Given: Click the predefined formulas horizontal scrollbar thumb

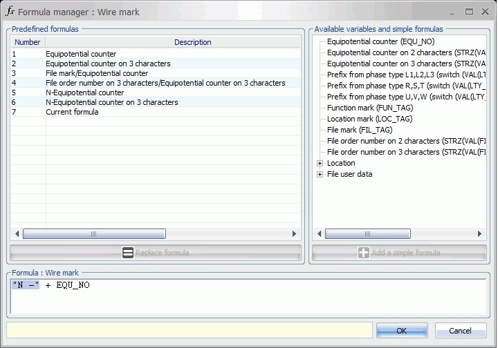Looking at the screenshot, I should pyautogui.click(x=94, y=234).
